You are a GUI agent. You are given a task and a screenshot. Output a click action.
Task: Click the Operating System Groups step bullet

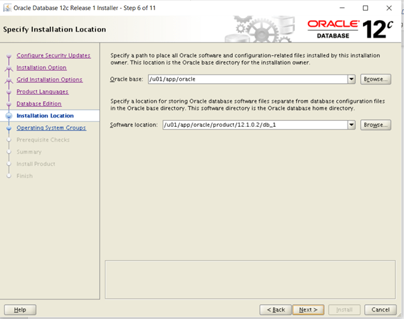[9, 128]
